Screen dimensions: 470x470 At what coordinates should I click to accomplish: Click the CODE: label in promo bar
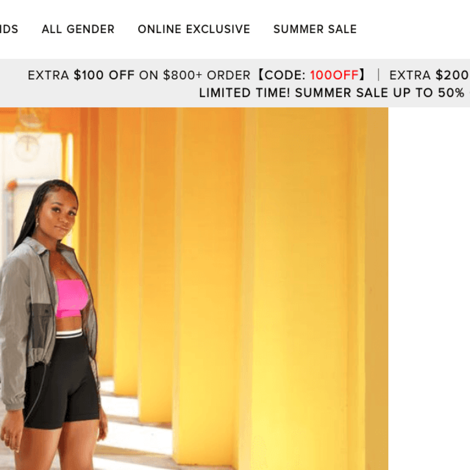point(285,75)
